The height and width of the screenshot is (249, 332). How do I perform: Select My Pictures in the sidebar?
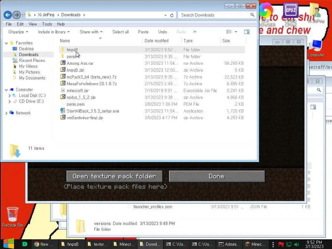29,72
